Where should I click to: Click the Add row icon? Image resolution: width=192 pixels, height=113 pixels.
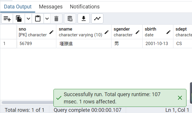click(x=7, y=19)
